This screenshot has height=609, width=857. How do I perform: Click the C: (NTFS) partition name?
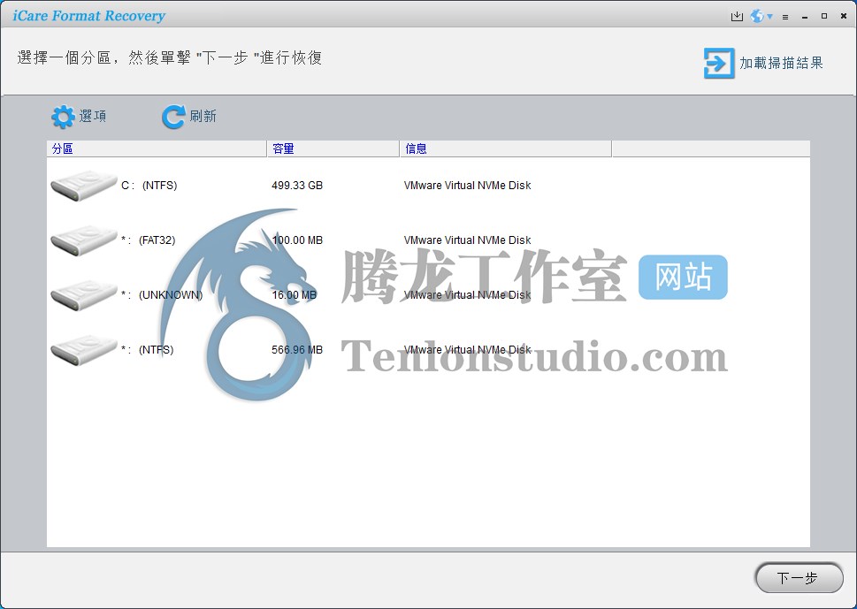149,186
